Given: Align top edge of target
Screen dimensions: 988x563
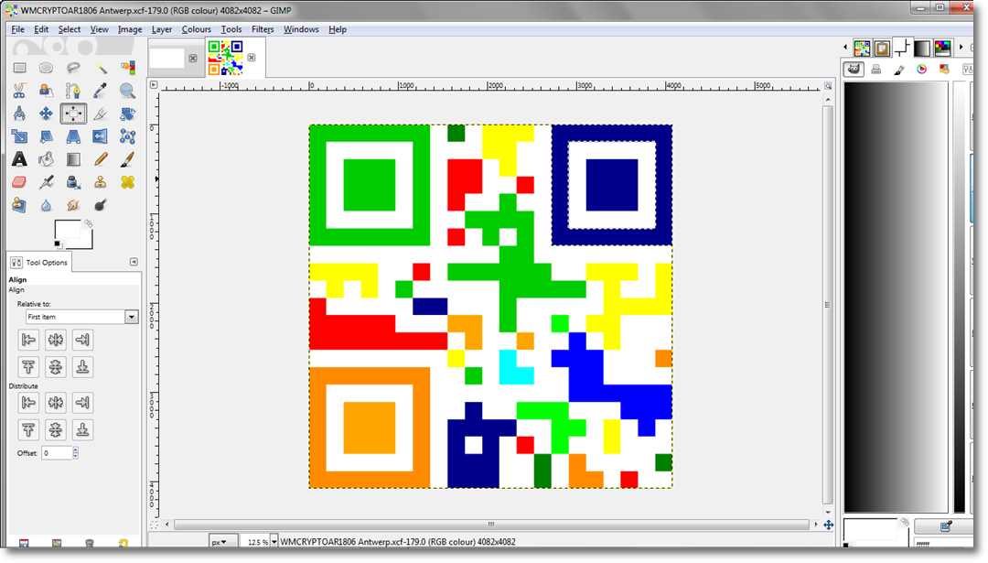Looking at the screenshot, I should pos(28,367).
